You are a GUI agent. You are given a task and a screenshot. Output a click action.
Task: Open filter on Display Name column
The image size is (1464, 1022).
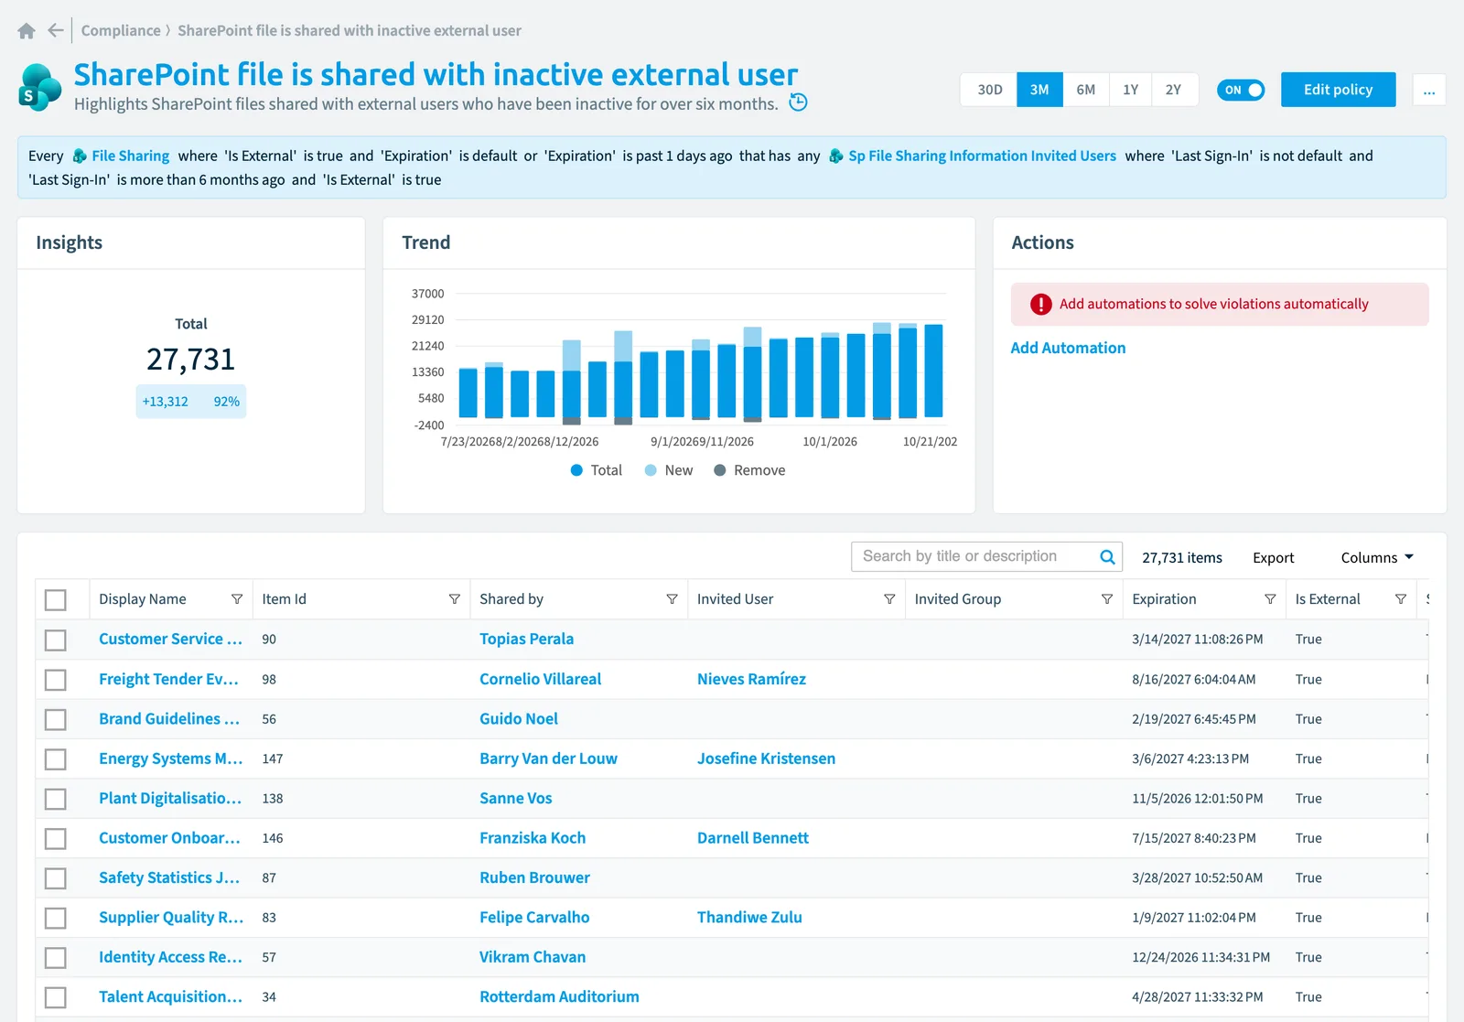[x=237, y=599]
